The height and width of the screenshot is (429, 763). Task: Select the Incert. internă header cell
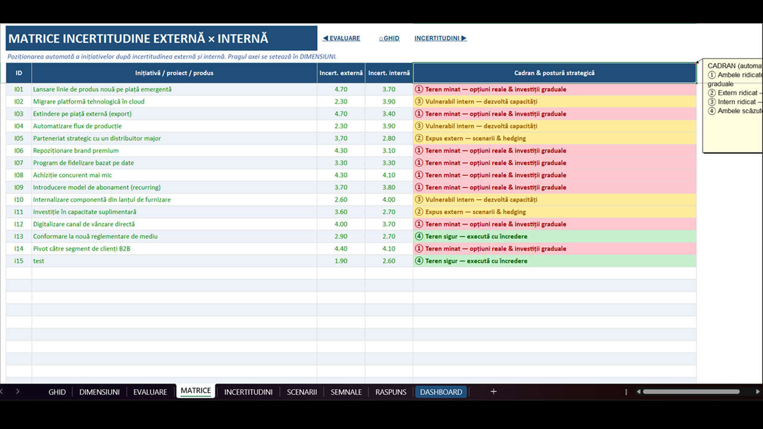(x=389, y=73)
